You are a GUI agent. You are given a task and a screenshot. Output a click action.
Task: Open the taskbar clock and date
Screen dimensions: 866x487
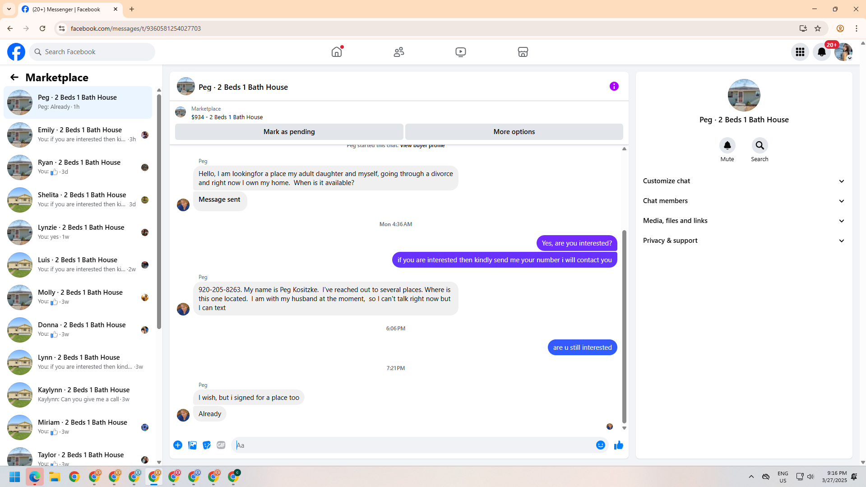(x=834, y=477)
